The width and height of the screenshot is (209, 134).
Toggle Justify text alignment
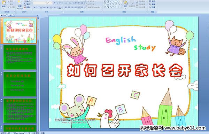(x=76, y=7)
